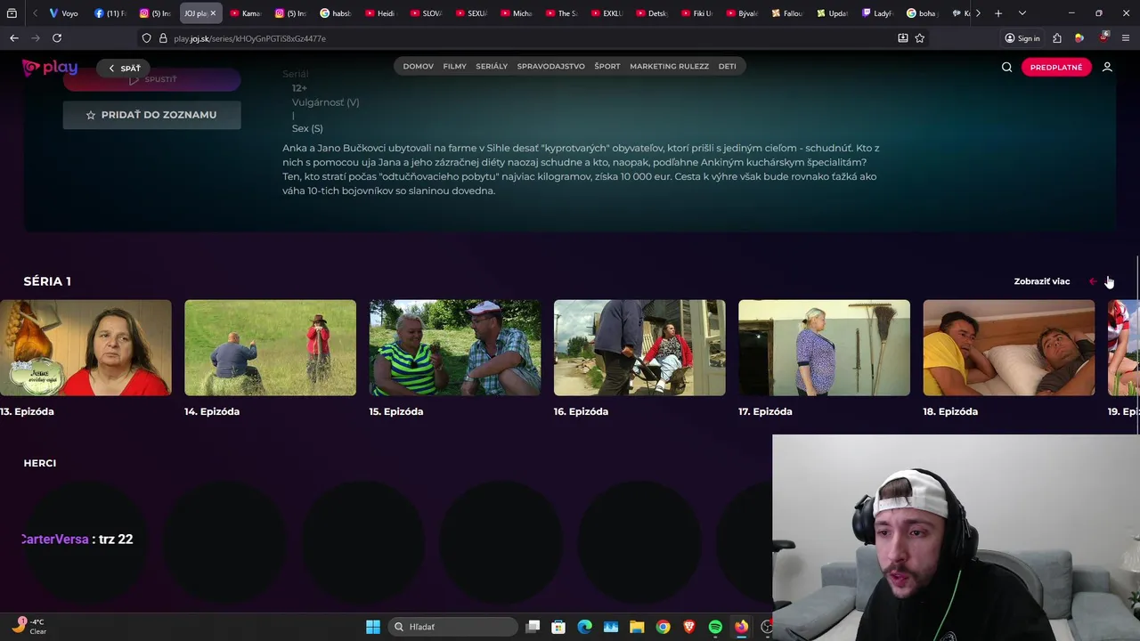Launch Microsoft Store from the taskbar
The width and height of the screenshot is (1140, 641).
coord(558,627)
